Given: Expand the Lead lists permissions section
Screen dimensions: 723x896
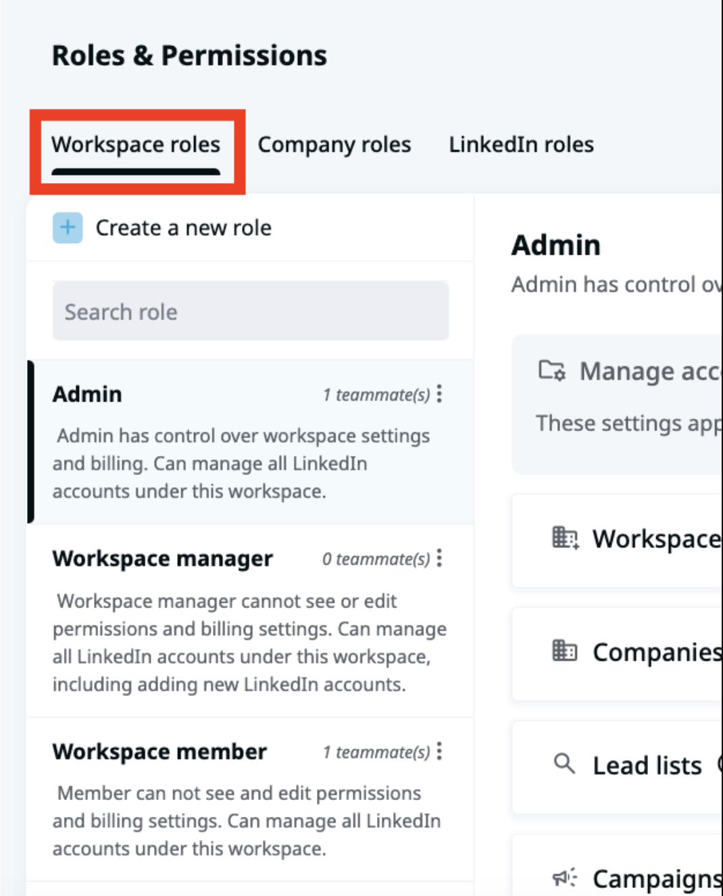Looking at the screenshot, I should [x=618, y=767].
